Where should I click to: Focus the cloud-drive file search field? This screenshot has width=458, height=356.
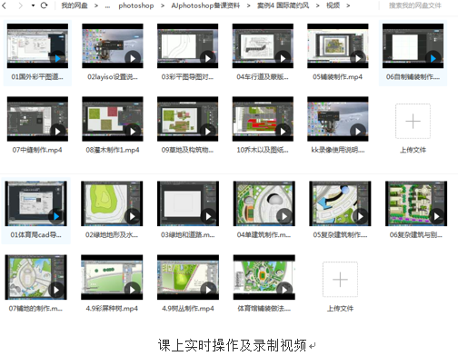(415, 5)
